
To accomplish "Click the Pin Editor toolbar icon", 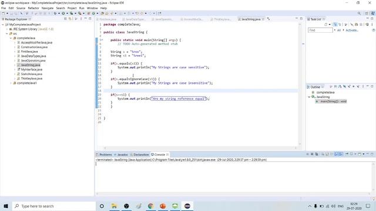I will [159, 13].
